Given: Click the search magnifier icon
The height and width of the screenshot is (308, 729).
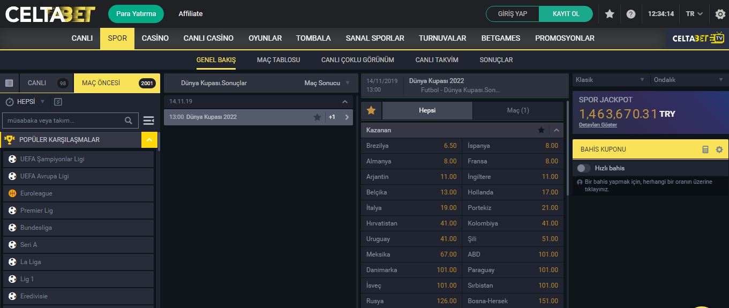Looking at the screenshot, I should tap(129, 121).
